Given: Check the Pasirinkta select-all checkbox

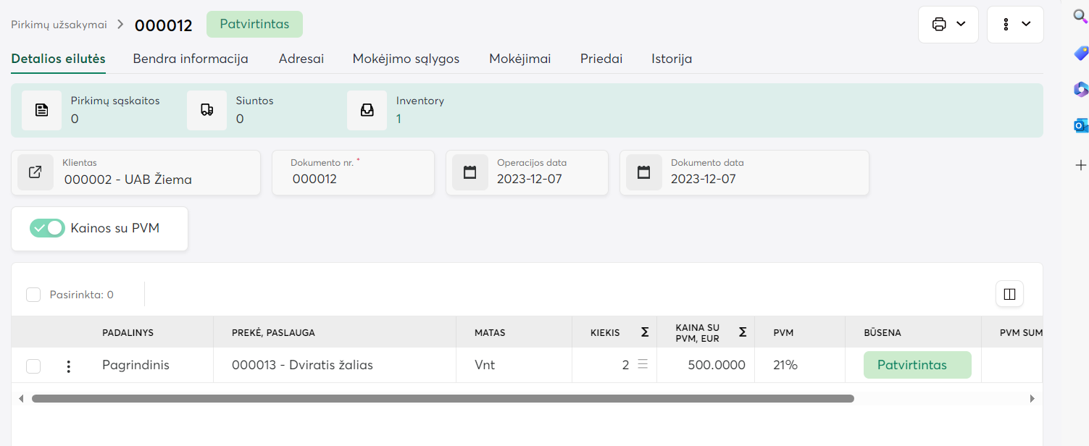Looking at the screenshot, I should point(33,295).
